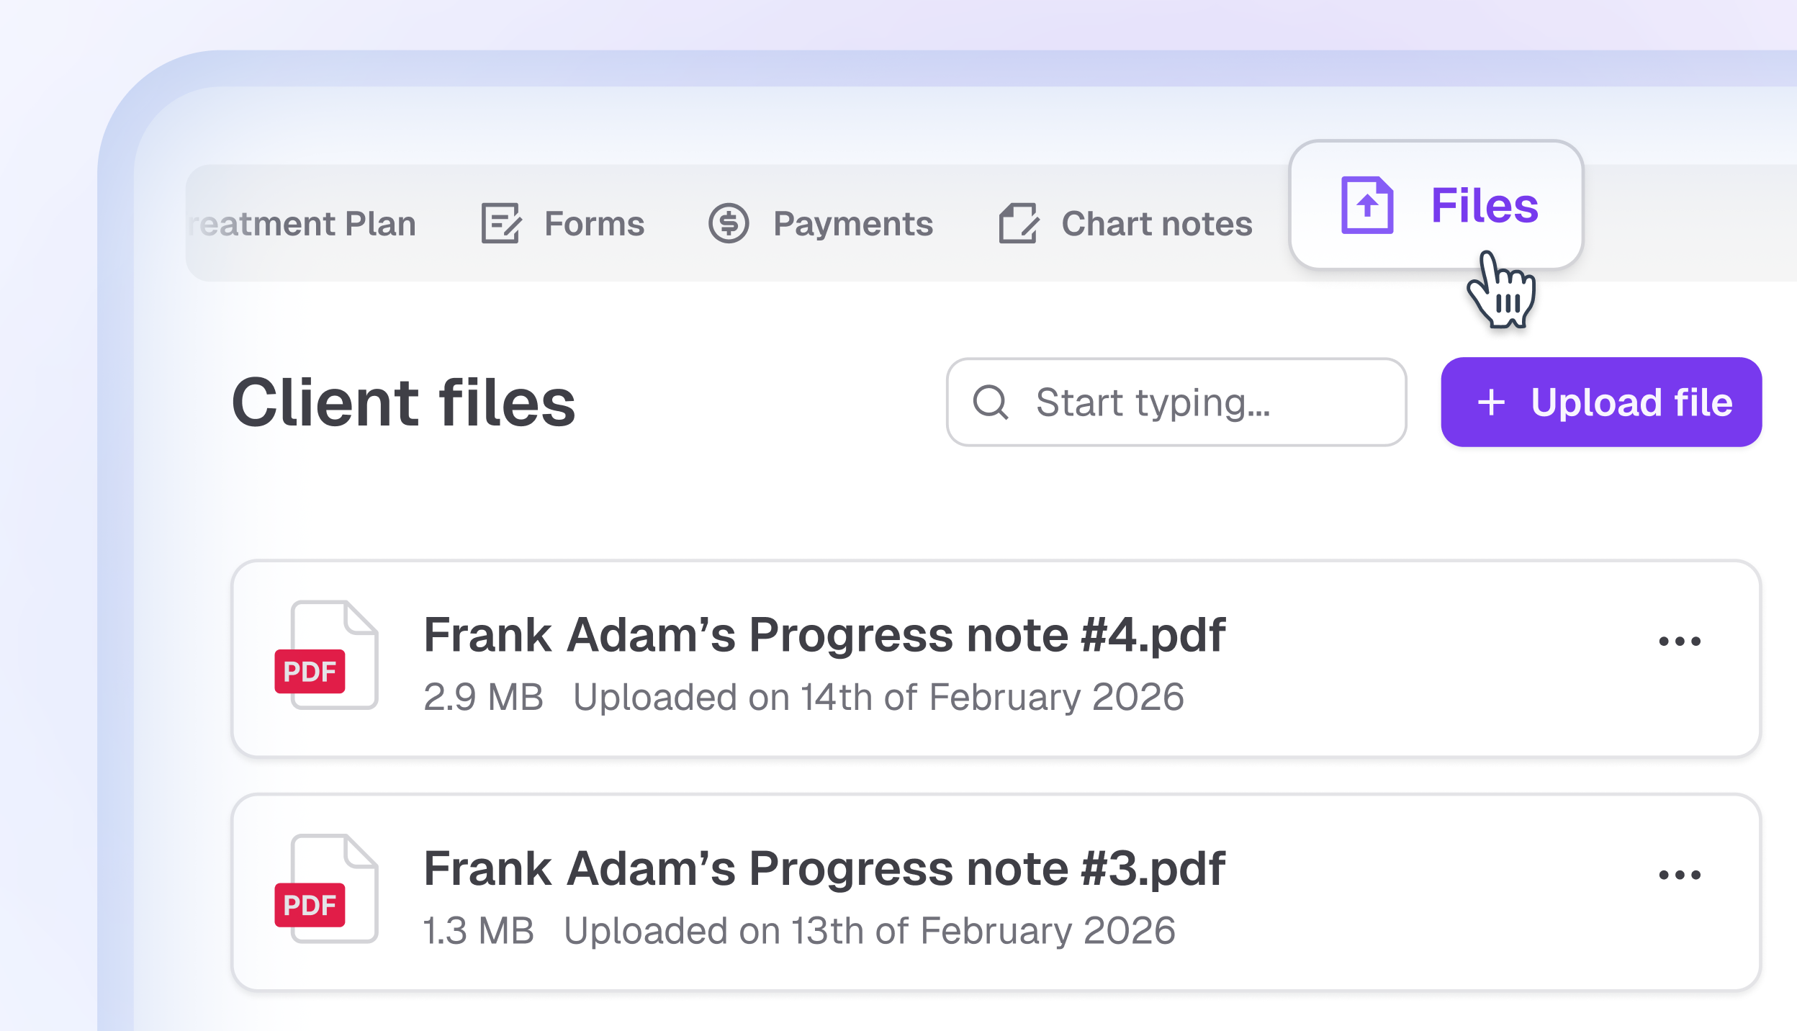Open options menu for Progress note #4
Image resolution: width=1797 pixels, height=1031 pixels.
[1679, 641]
